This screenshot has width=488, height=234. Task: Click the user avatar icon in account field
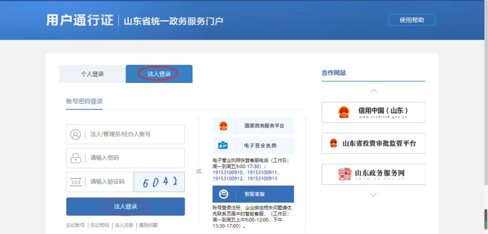click(75, 134)
